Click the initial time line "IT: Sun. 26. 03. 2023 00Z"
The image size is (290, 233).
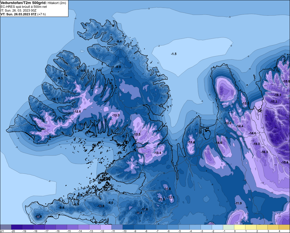tap(19, 10)
